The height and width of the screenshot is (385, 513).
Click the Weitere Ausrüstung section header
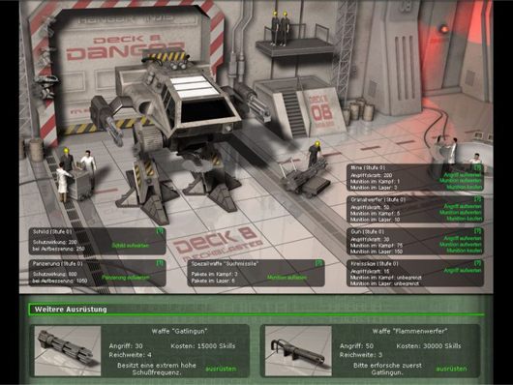[x=71, y=310]
